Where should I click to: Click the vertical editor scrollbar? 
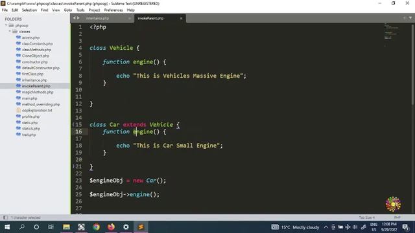[412, 65]
